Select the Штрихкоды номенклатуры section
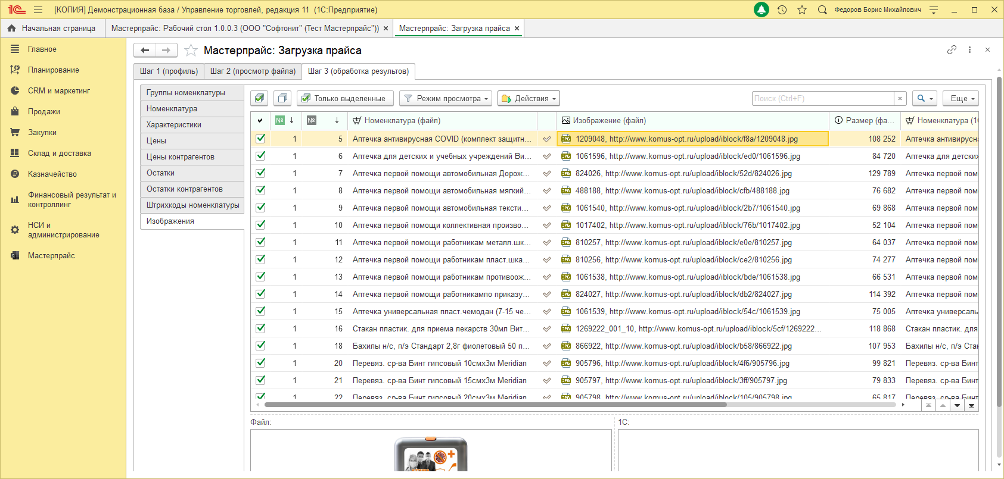The height and width of the screenshot is (479, 1004). click(x=192, y=205)
